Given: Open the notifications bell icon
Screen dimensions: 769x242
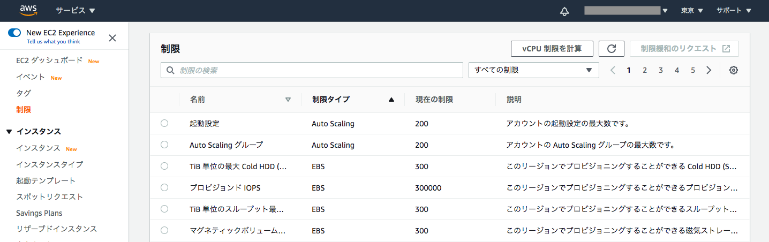Looking at the screenshot, I should point(564,11).
